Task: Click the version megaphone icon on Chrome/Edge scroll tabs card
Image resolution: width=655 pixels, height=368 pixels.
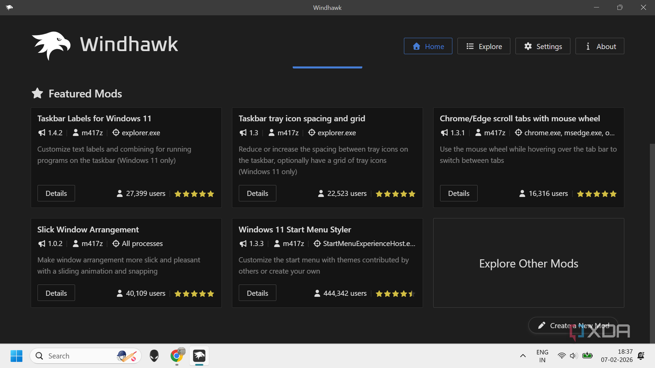Action: [444, 132]
